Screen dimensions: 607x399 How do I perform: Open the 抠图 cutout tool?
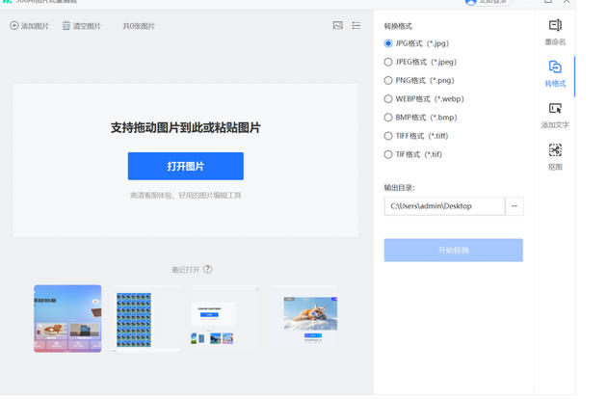[555, 157]
